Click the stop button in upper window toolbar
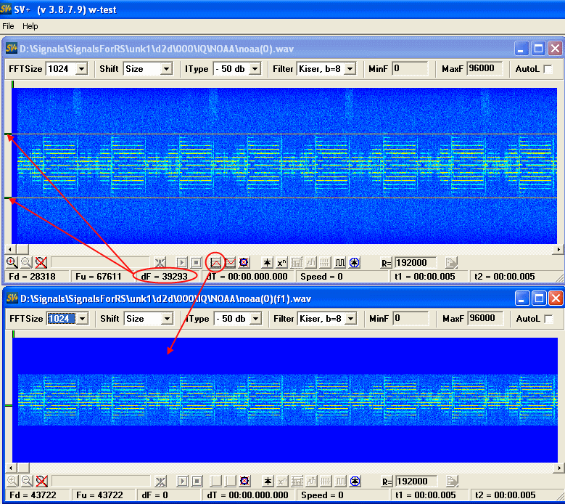Viewport: 565px width, 504px height. [x=196, y=262]
